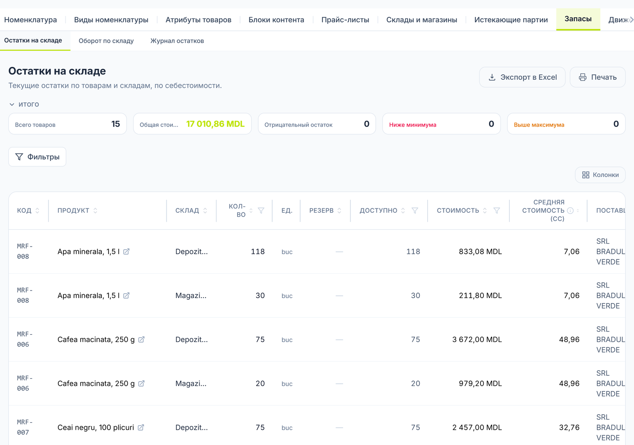Sort by ПРОДУКТ column arrows
Screen dimensions: 634x445
[x=95, y=211]
